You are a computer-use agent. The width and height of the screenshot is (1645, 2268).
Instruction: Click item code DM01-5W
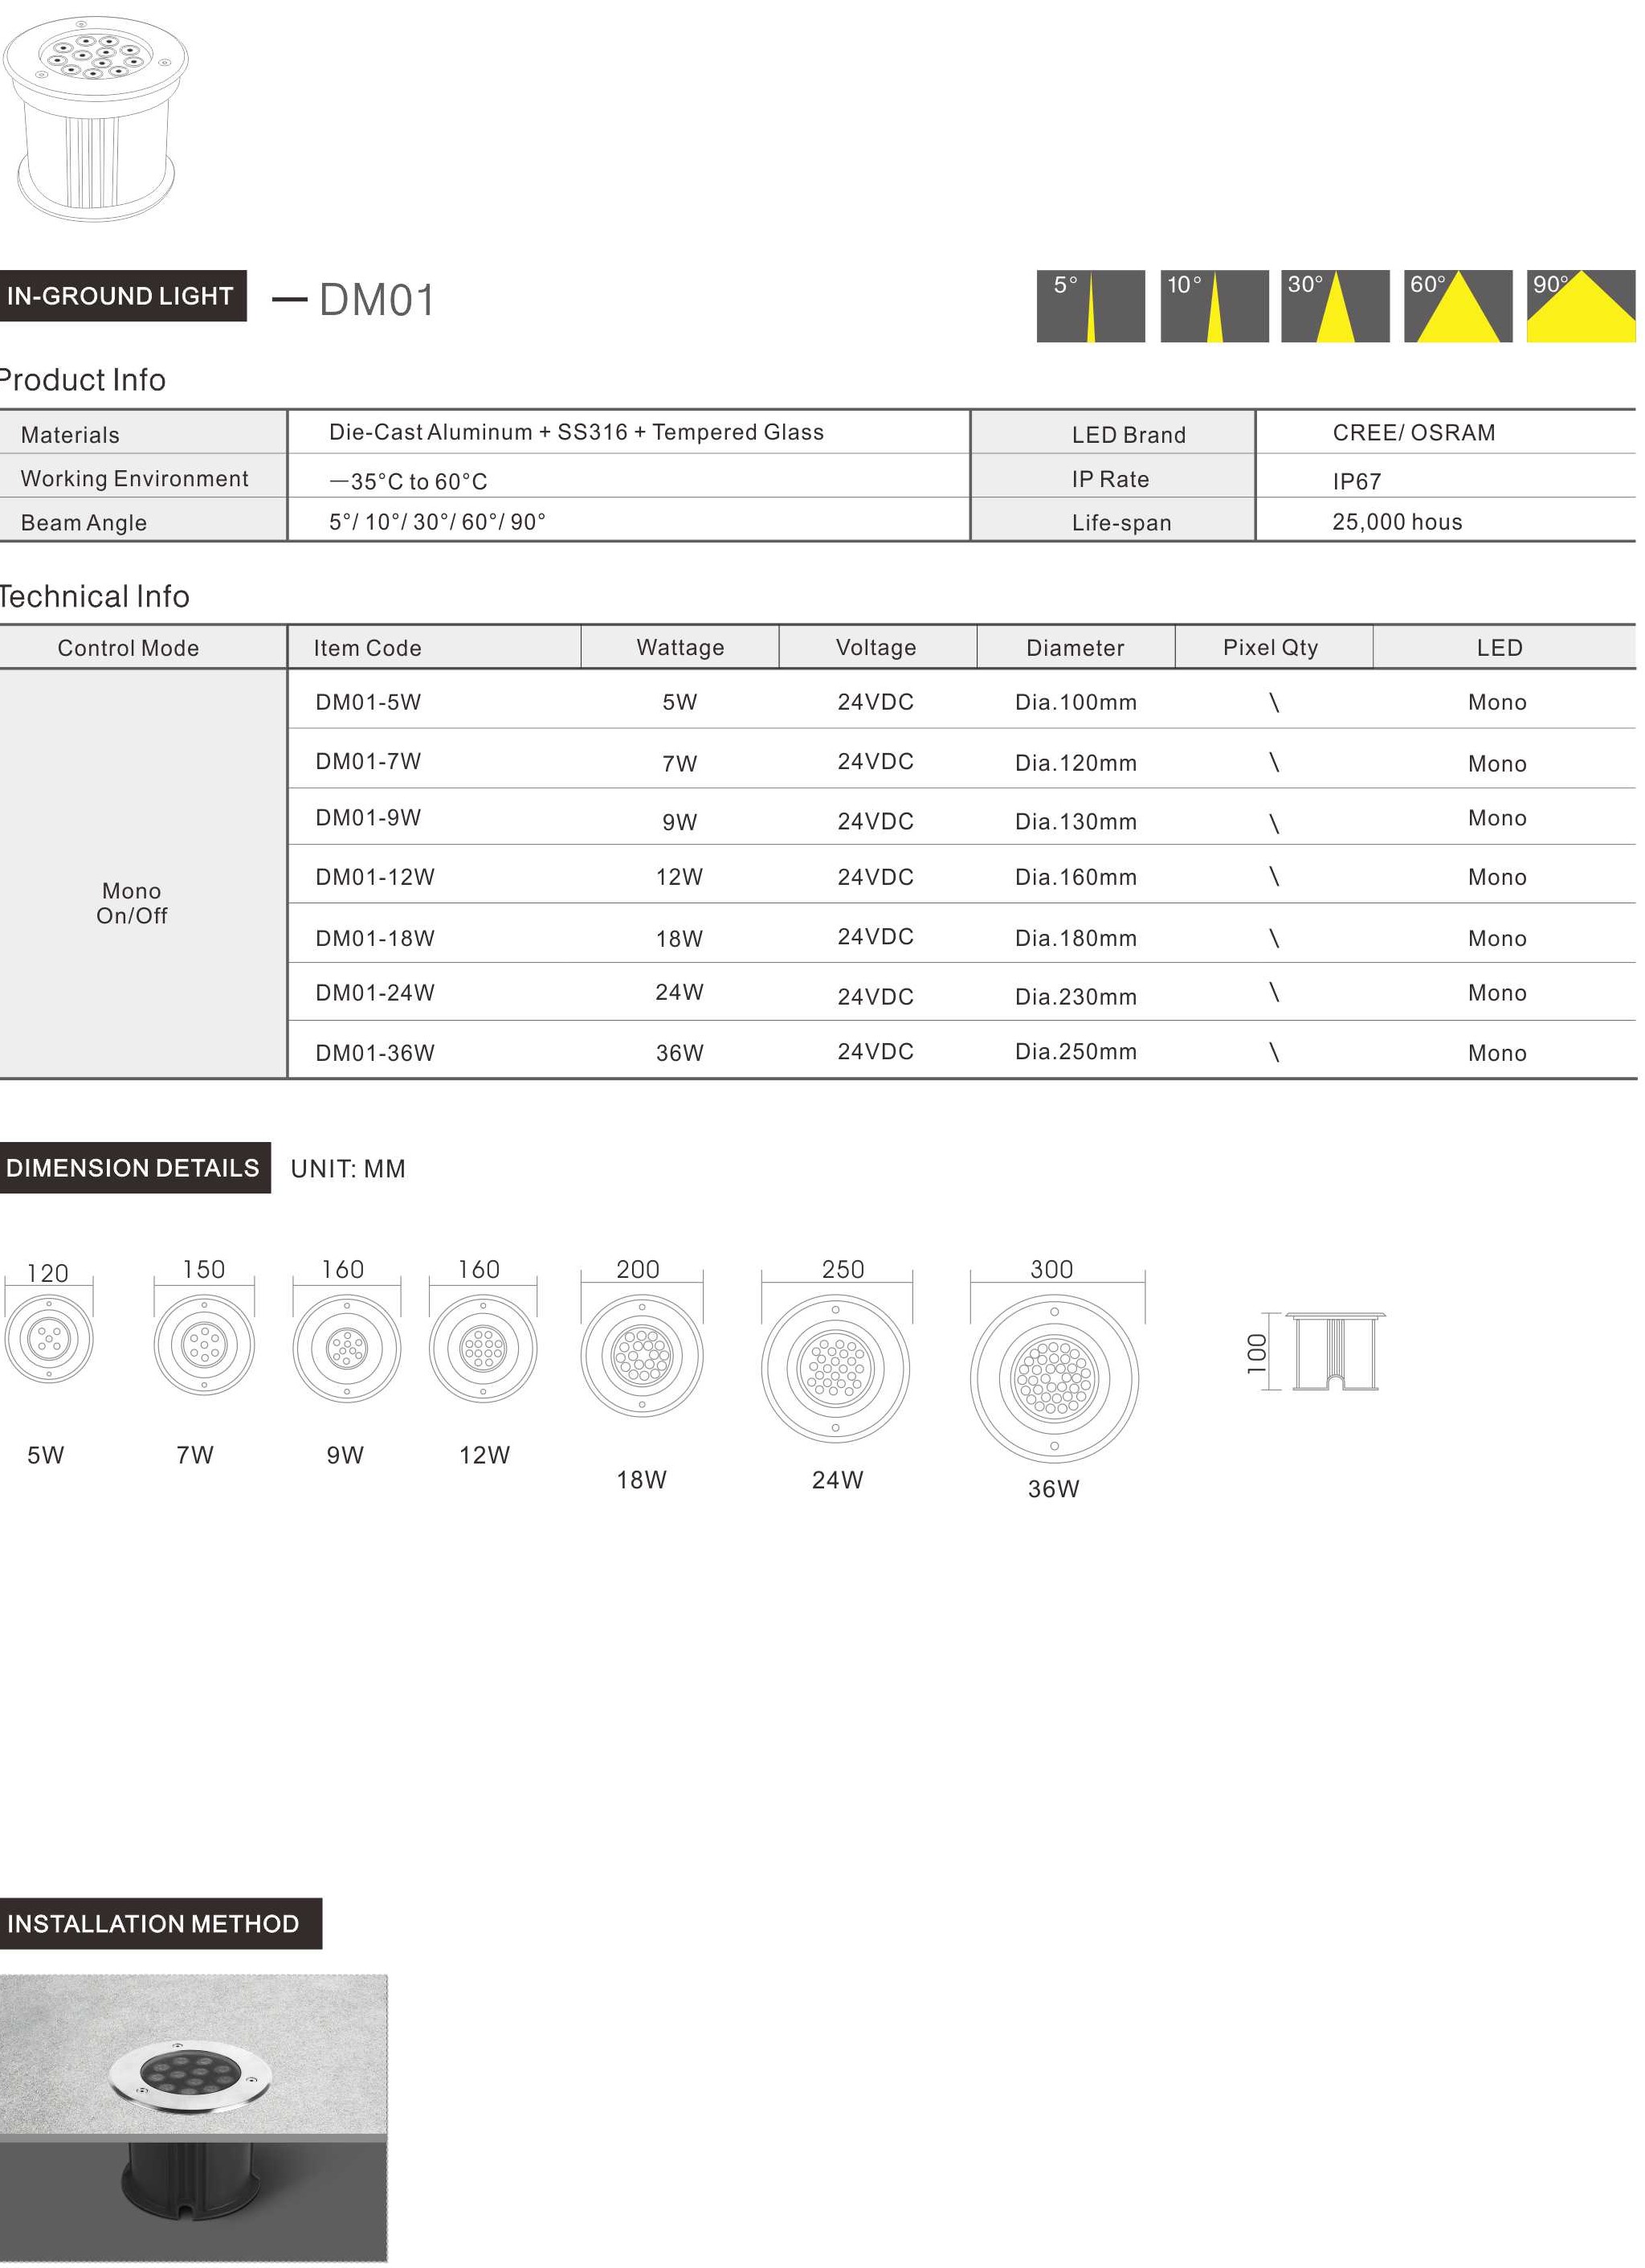369,702
